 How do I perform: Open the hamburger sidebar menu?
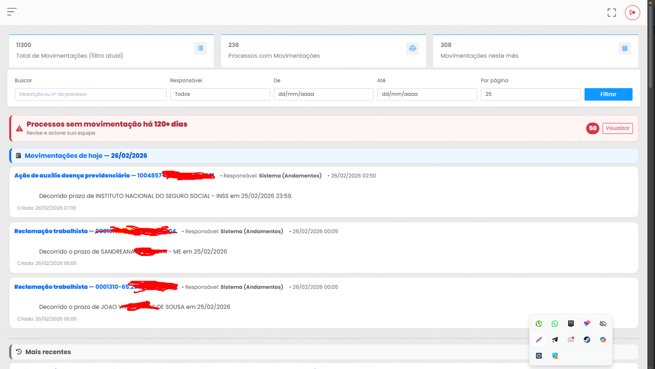[x=11, y=12]
